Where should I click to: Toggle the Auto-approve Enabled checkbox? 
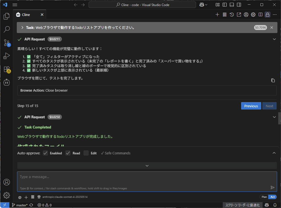tap(46, 153)
